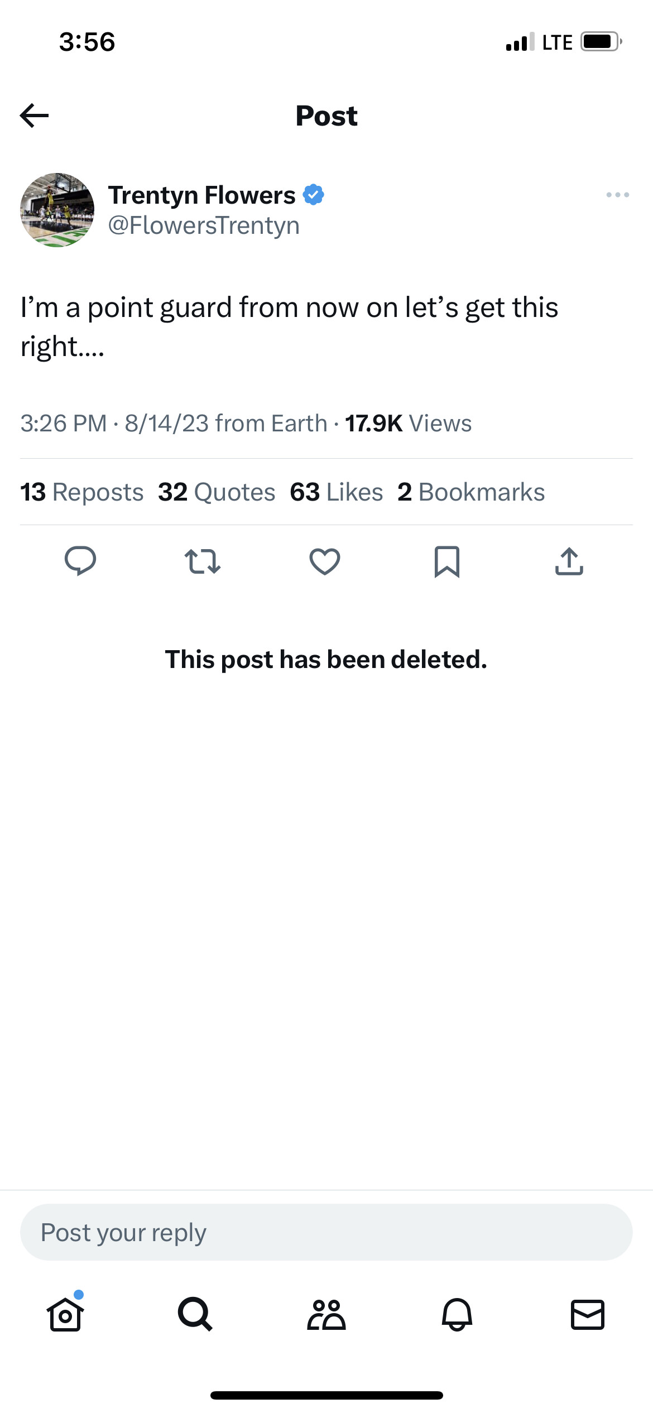Viewport: 653px width, 1413px height.
Task: Like the post with heart icon
Action: pos(325,561)
